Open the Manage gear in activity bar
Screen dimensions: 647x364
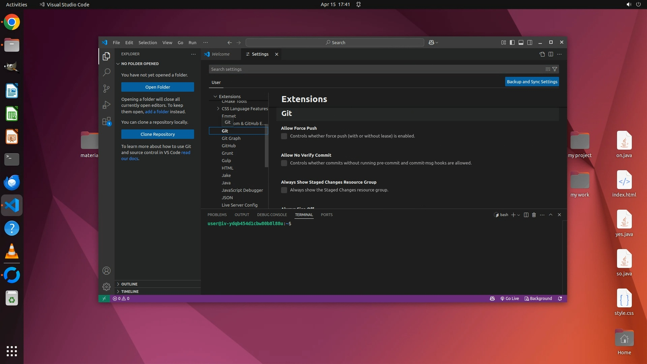pos(106,287)
